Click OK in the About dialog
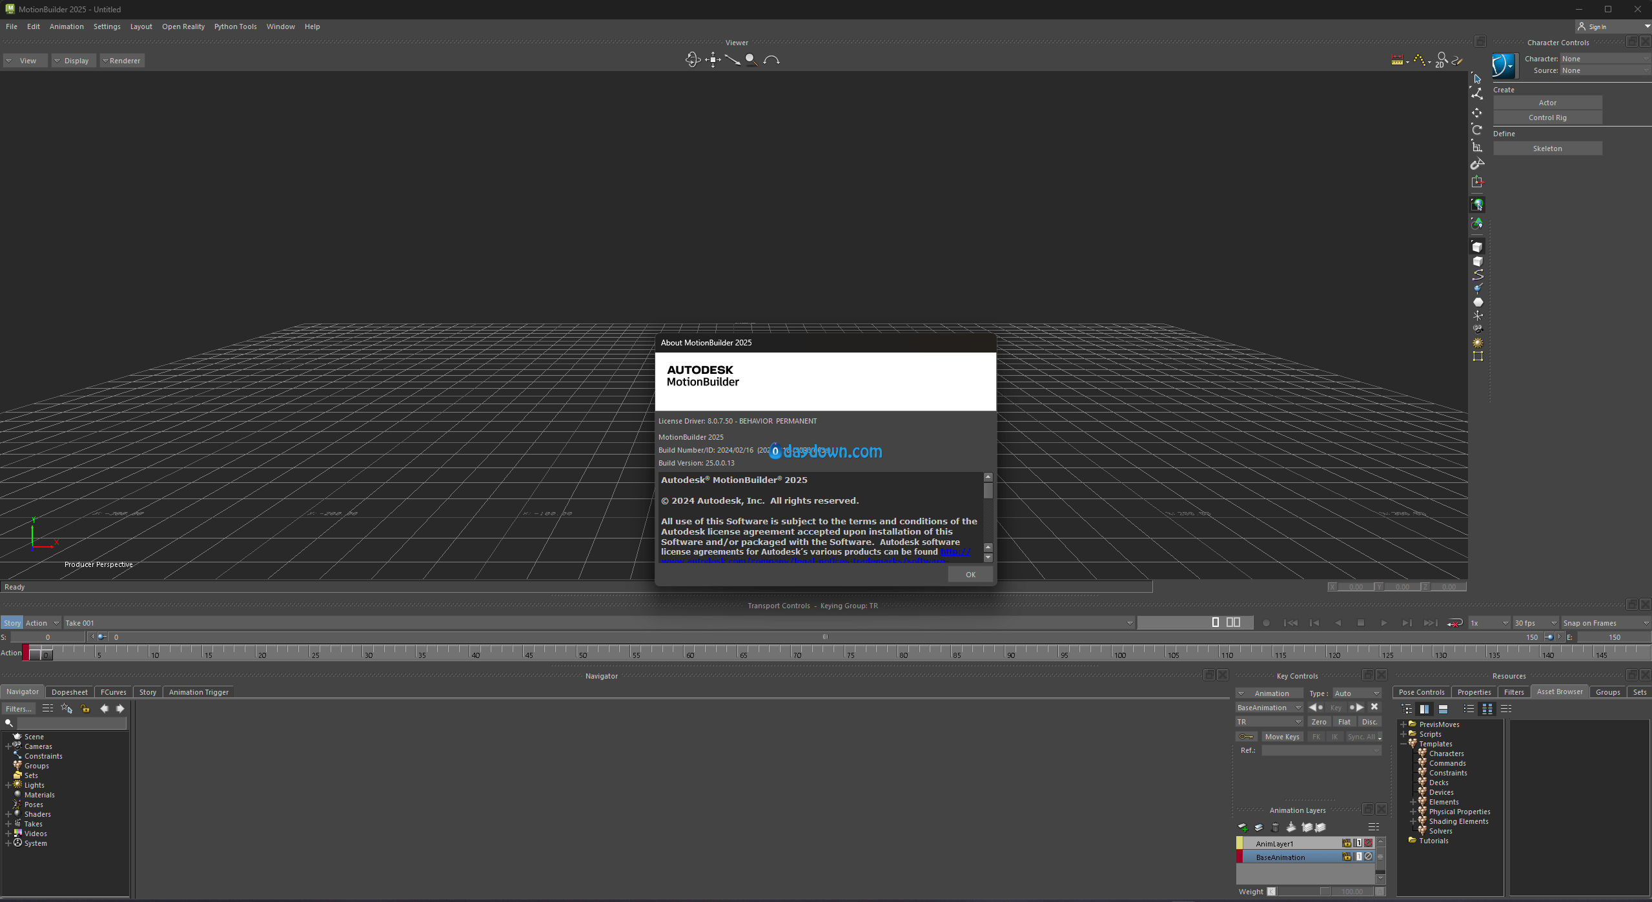 (x=970, y=575)
